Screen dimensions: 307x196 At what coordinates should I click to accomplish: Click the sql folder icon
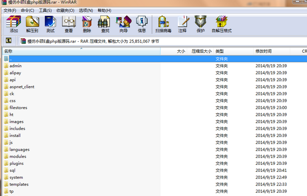(x=6, y=170)
